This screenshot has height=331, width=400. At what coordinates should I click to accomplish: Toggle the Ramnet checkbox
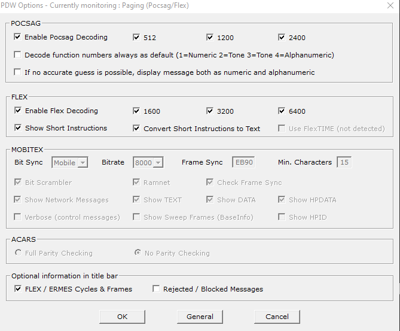tap(136, 182)
